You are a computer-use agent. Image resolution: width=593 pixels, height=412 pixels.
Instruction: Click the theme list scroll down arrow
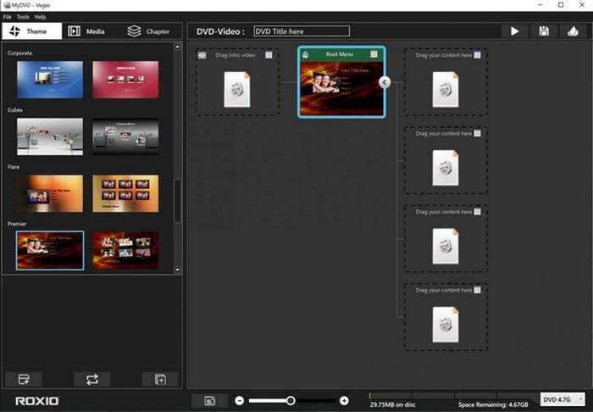click(x=177, y=270)
